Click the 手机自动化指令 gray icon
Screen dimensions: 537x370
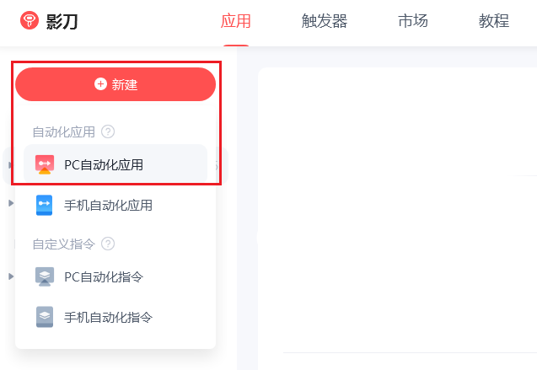tap(45, 317)
